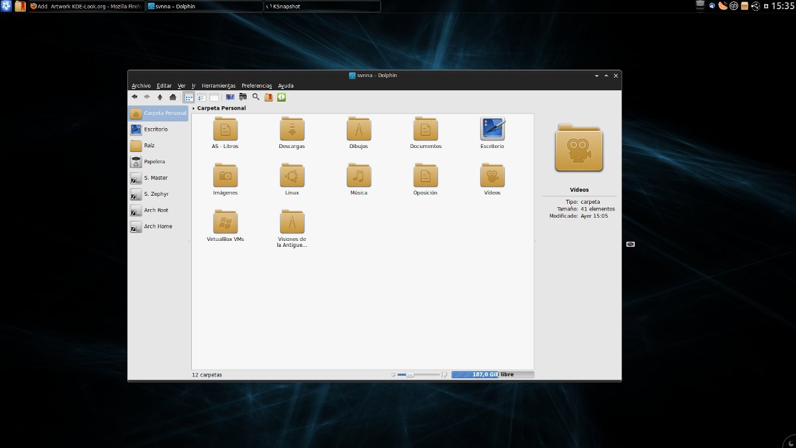
Task: Switch to svnna - Dolphin taskbar entry
Action: (x=204, y=6)
